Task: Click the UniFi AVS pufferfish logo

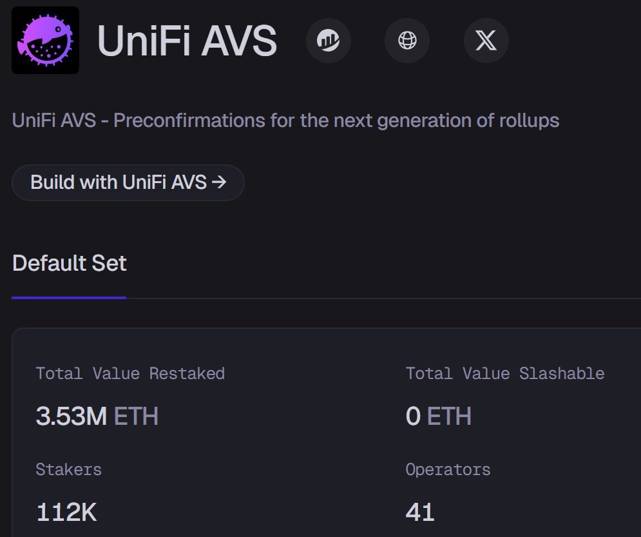Action: (x=46, y=40)
